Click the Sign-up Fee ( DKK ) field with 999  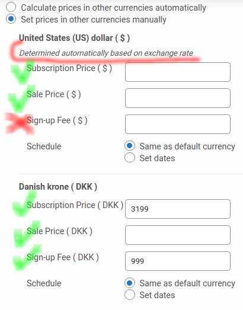pos(178,261)
